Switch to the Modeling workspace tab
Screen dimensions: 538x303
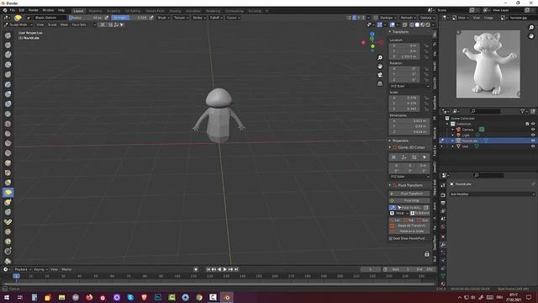point(95,11)
